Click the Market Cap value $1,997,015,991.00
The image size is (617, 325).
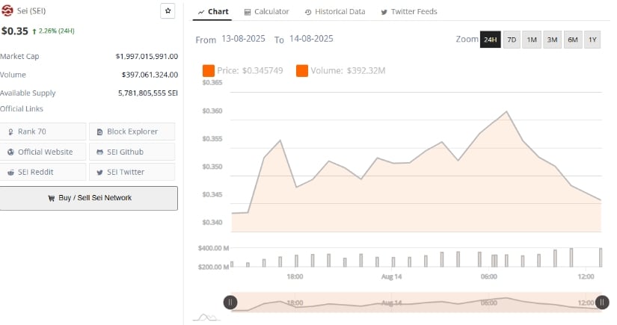[147, 57]
